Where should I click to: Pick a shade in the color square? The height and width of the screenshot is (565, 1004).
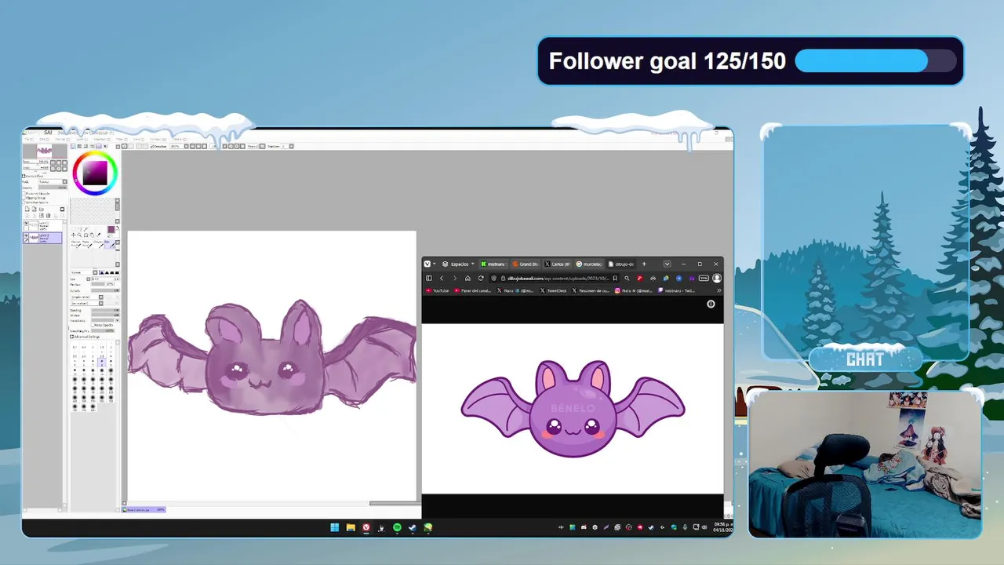pyautogui.click(x=95, y=173)
